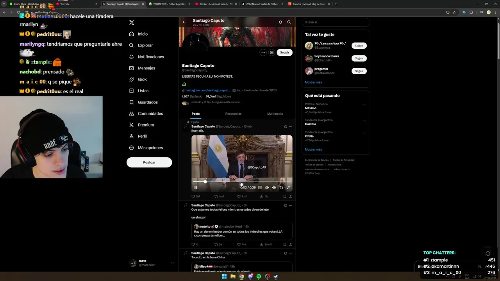This screenshot has width=500, height=281.
Task: Reply to the 'un abrazo!' post
Action: (x=195, y=244)
